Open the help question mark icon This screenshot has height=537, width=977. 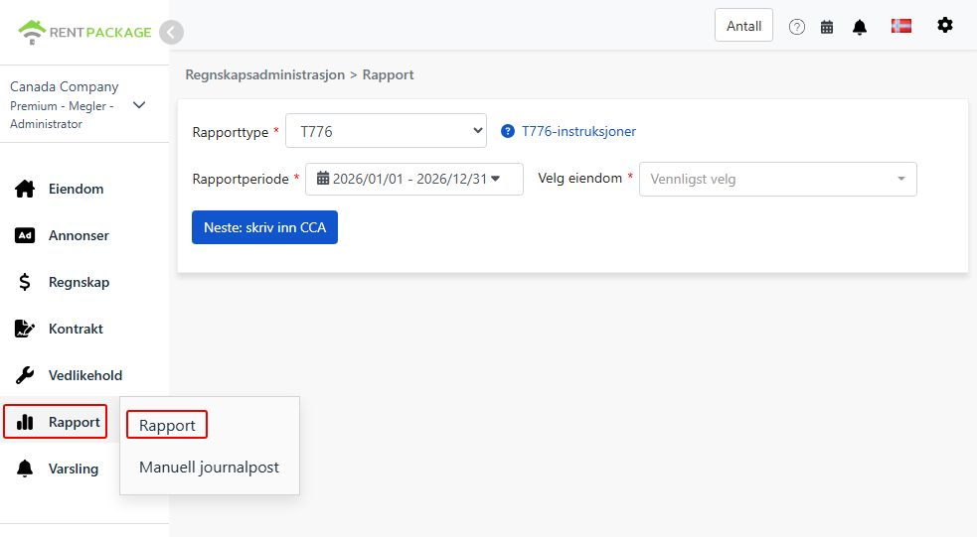point(796,27)
